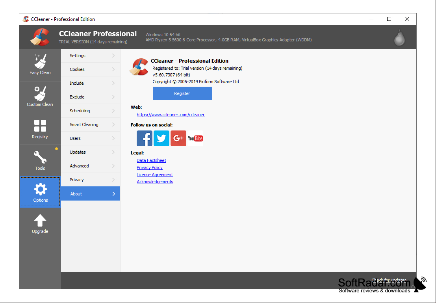Click the blue Register button

coord(182,93)
